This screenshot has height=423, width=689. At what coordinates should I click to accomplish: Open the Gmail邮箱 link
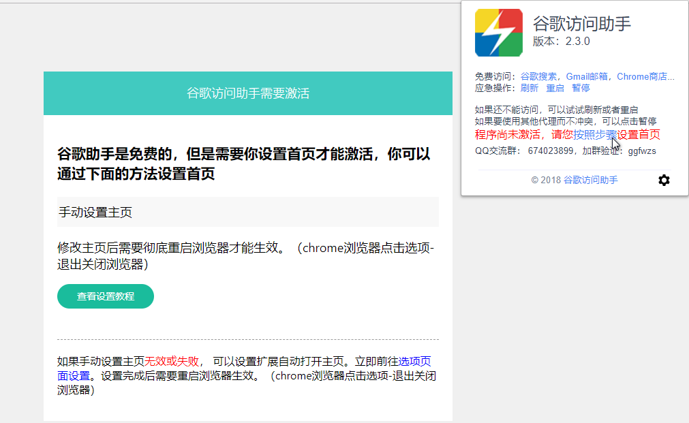(x=587, y=76)
